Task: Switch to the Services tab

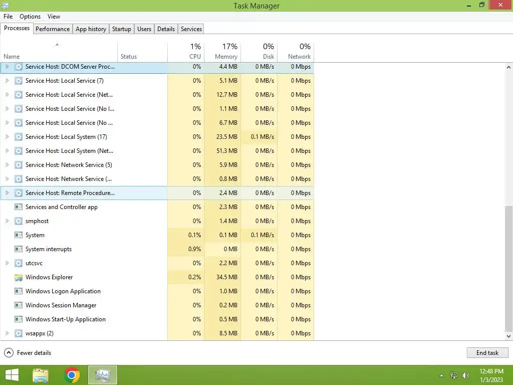Action: click(x=191, y=29)
